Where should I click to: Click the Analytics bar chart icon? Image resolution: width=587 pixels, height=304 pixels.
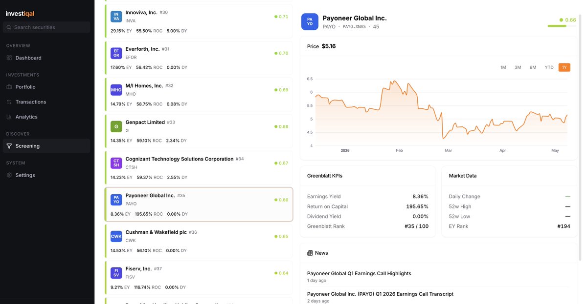[x=9, y=117]
